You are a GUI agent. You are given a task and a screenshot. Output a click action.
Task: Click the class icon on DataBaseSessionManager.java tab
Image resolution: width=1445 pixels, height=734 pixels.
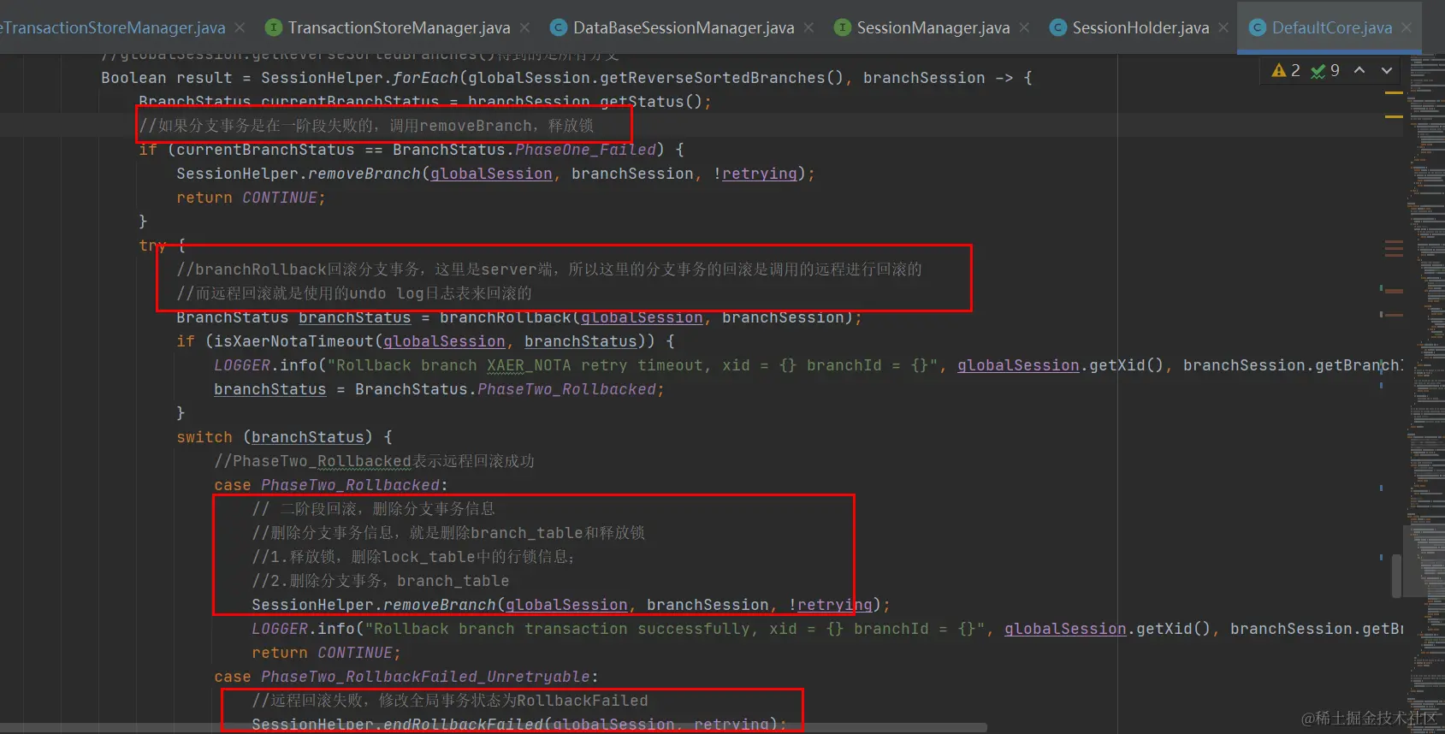pos(559,27)
